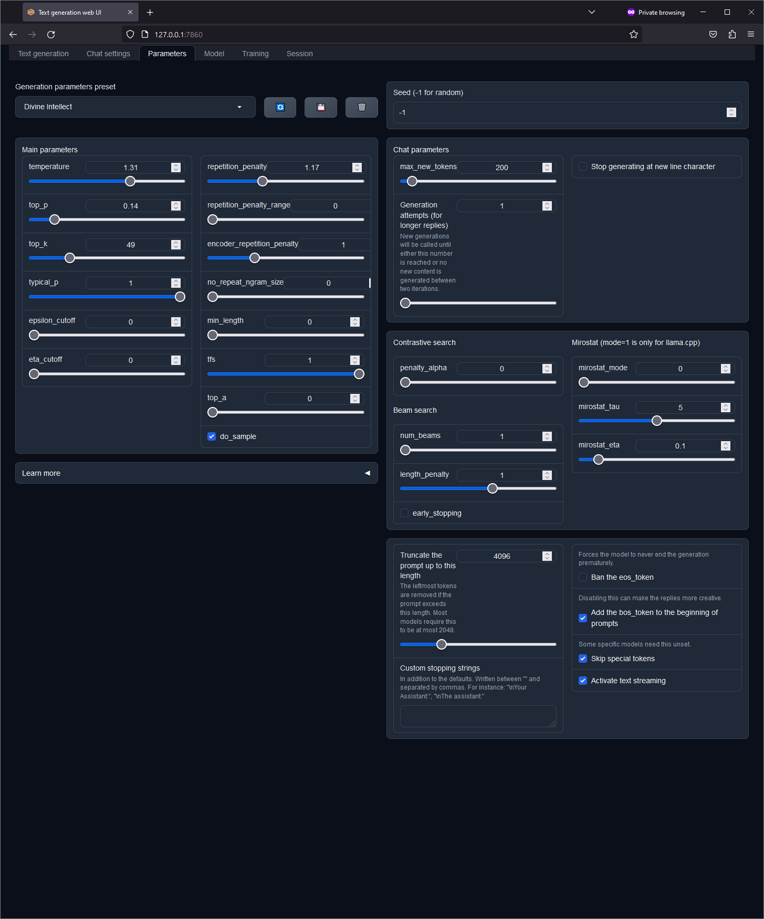Image resolution: width=764 pixels, height=919 pixels.
Task: Click the top_a slider handle
Action: [x=213, y=412]
